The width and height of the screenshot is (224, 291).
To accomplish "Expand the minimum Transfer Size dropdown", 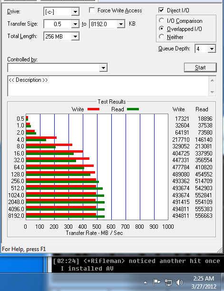I will click(75, 24).
